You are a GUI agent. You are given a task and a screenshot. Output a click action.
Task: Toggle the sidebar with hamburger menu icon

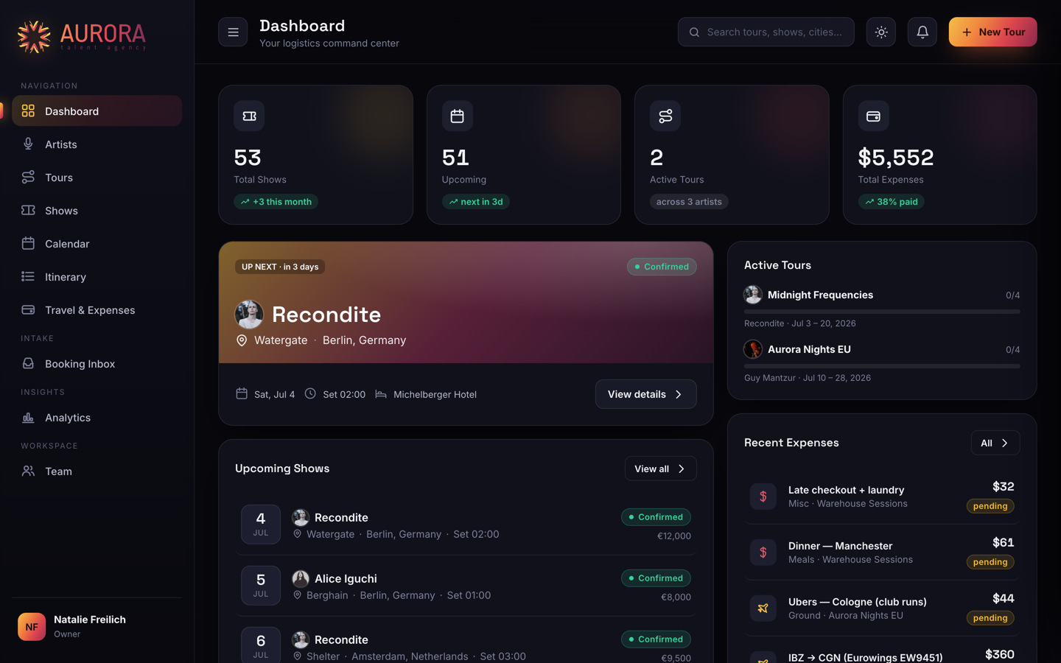[233, 32]
